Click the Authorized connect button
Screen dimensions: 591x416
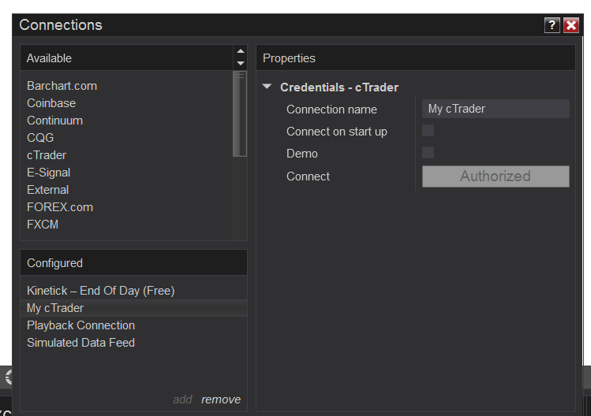click(x=496, y=176)
